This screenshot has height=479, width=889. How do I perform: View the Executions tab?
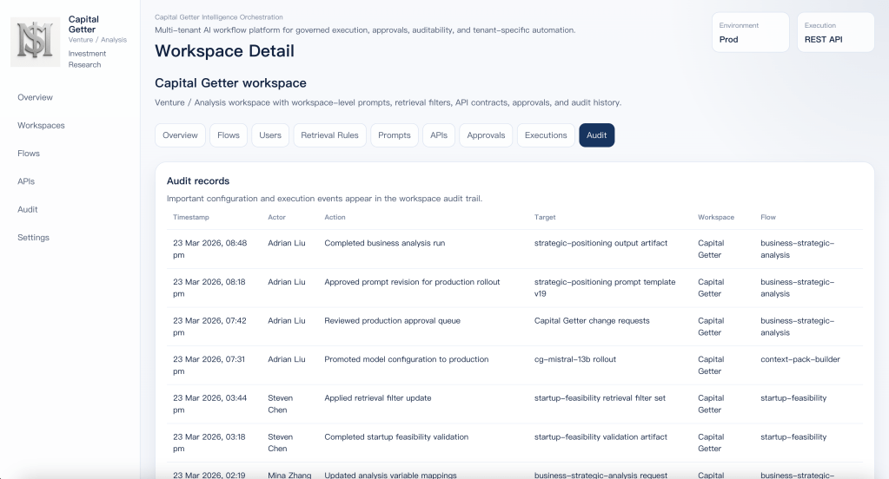[546, 135]
